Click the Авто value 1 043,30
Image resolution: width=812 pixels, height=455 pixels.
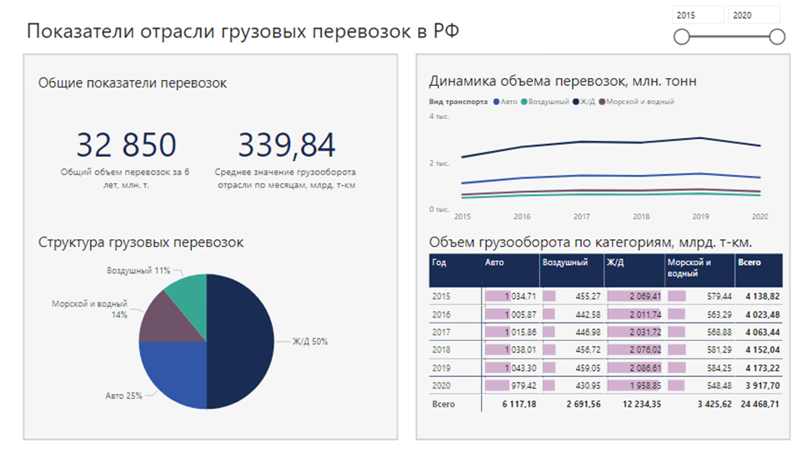click(x=520, y=368)
